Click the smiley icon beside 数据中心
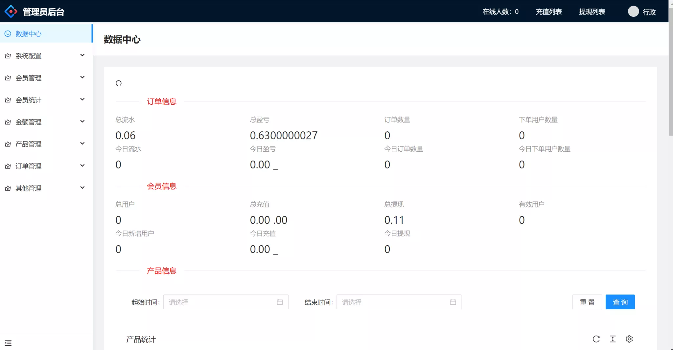Viewport: 673px width, 350px height. pyautogui.click(x=8, y=34)
